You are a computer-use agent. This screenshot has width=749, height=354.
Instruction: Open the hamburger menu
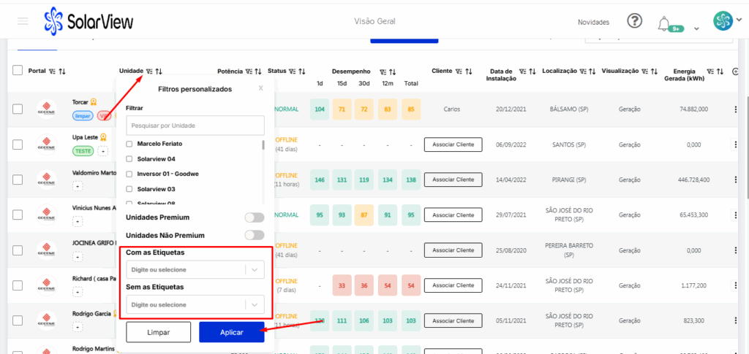click(x=23, y=21)
